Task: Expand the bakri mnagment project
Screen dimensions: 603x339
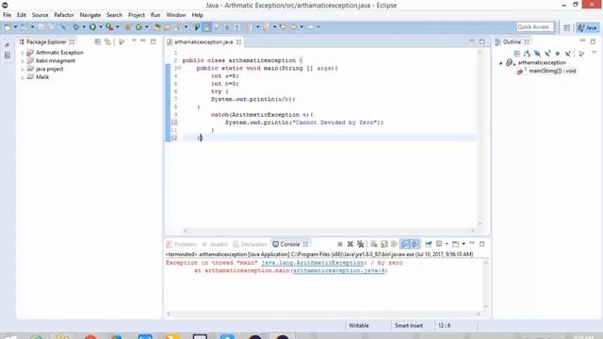Action: [x=23, y=61]
